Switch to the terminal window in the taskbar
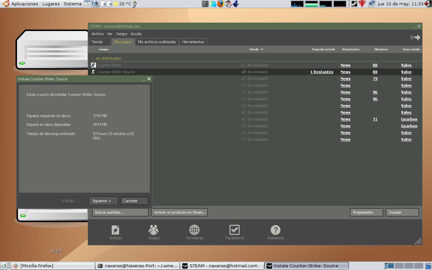432x270 pixels. [x=137, y=266]
